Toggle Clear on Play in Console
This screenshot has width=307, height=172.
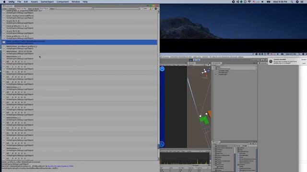coord(22,9)
